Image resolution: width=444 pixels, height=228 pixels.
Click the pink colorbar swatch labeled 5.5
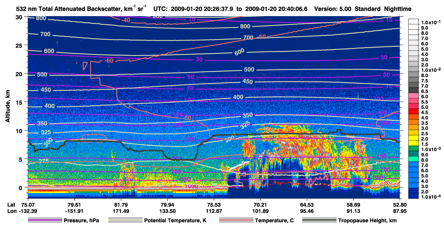pyautogui.click(x=413, y=100)
